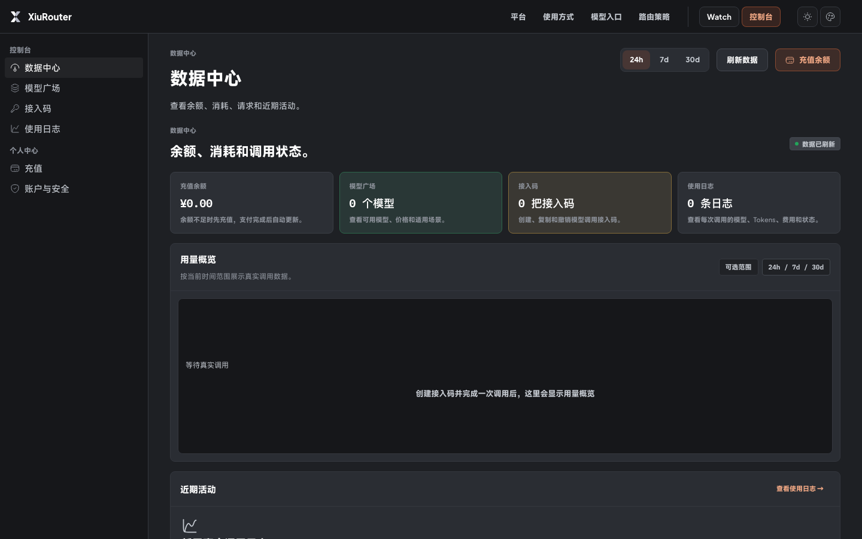862x539 pixels.
Task: Open the 模型广场 0 个模型 card
Action: pos(421,202)
